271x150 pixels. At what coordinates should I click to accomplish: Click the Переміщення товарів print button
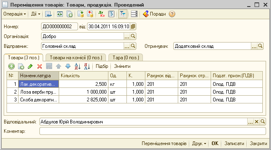point(164,143)
